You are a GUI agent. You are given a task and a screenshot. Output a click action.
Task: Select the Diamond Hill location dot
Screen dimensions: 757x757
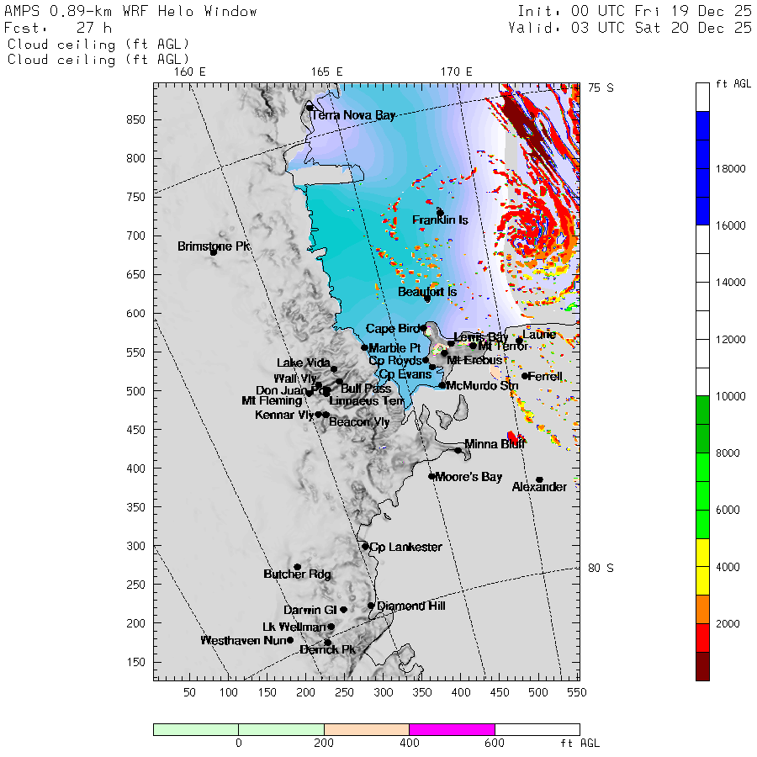(371, 606)
